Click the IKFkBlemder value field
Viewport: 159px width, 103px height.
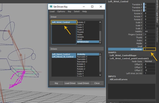click(x=149, y=49)
